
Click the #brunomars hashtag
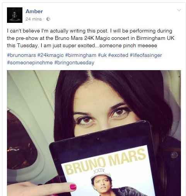click(x=21, y=55)
